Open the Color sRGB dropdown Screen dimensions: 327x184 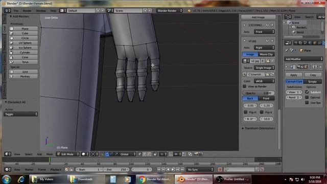coord(264,81)
